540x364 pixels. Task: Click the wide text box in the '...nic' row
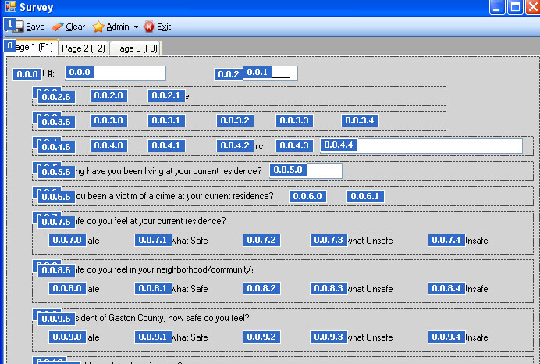tap(421, 146)
